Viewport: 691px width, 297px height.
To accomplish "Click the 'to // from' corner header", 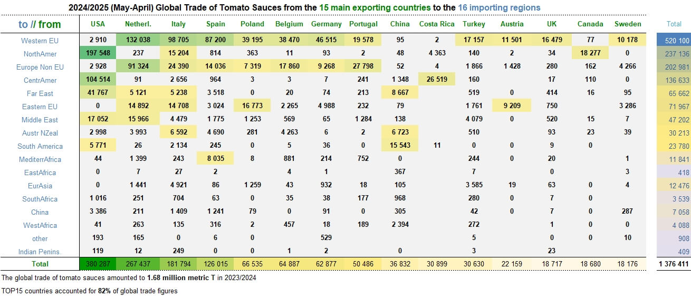I will click(40, 24).
